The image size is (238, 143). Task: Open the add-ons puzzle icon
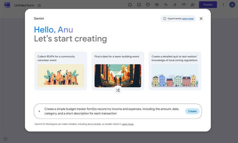[x=130, y=5]
